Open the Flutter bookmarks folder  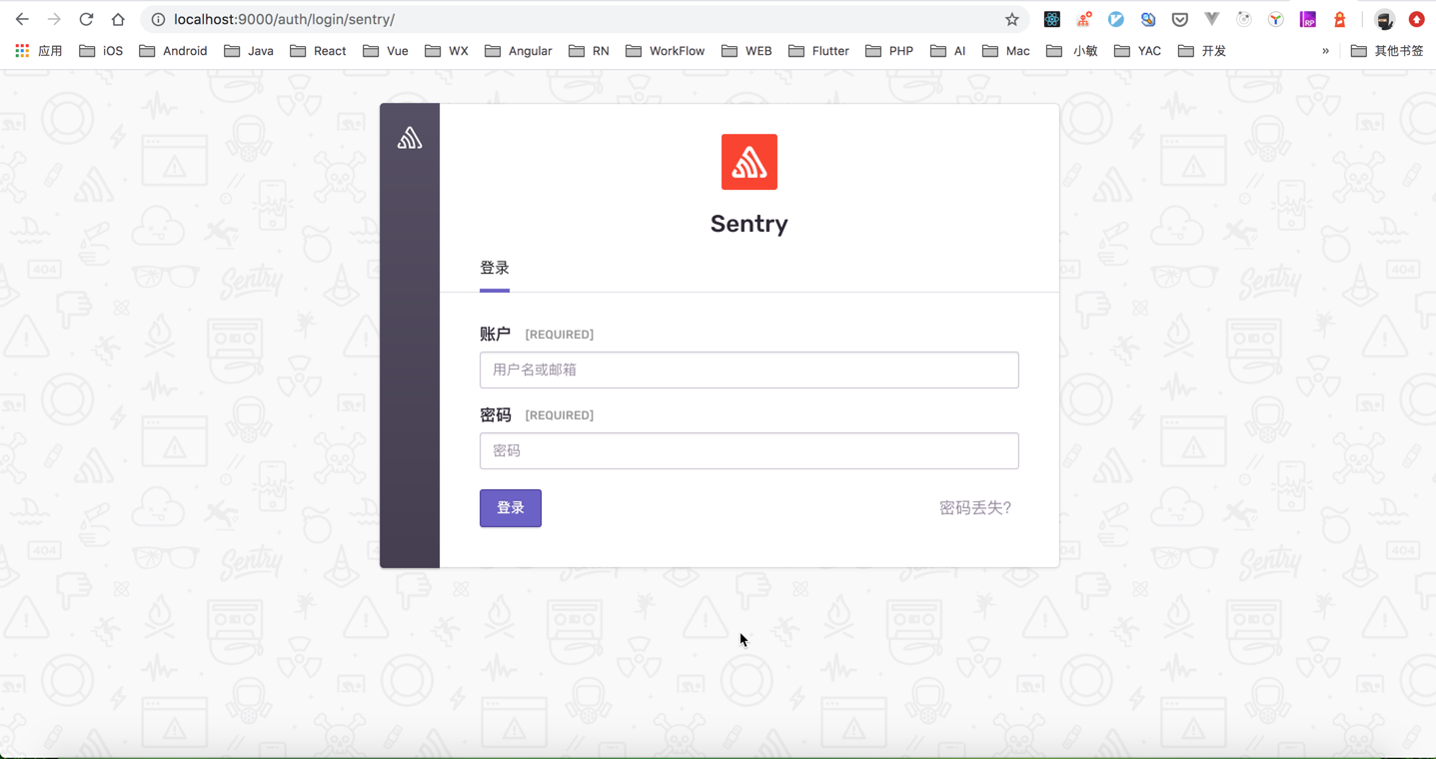[818, 50]
